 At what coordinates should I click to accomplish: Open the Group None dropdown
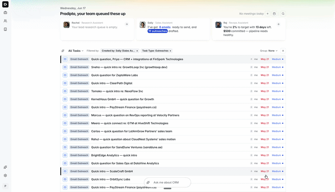click(269, 51)
